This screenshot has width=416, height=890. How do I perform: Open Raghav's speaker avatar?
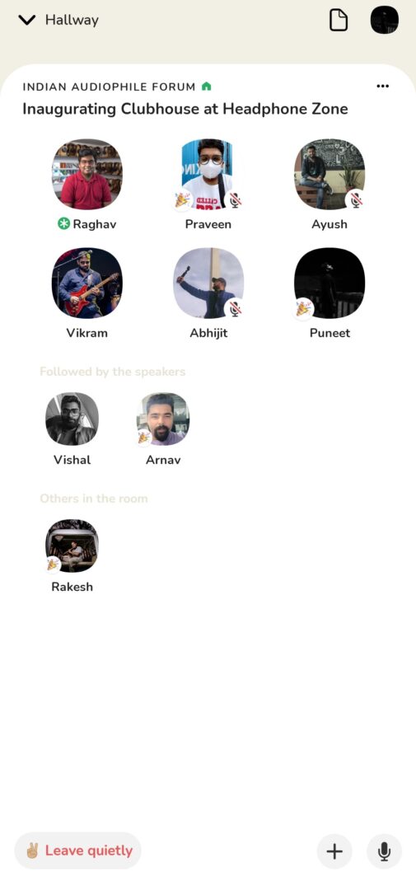pos(86,174)
